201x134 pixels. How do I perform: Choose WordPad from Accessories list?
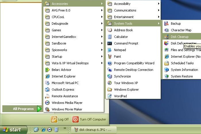tap(120, 96)
